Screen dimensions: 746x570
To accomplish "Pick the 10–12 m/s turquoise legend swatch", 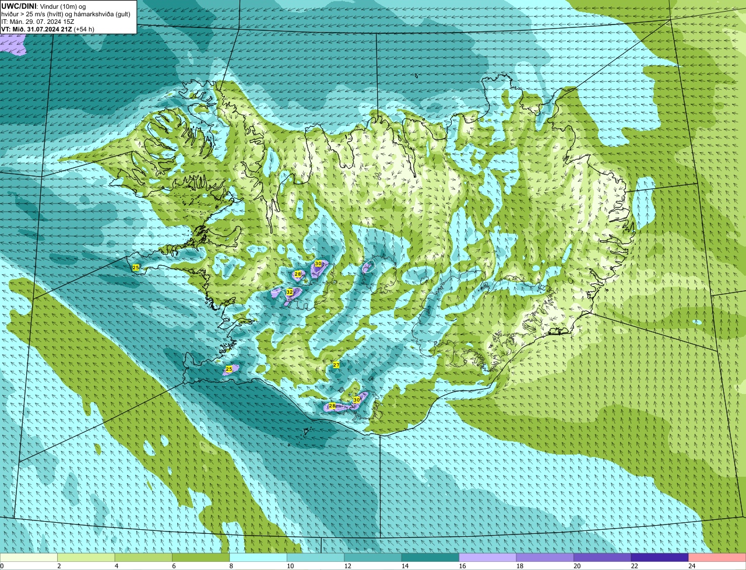I will point(316,557).
